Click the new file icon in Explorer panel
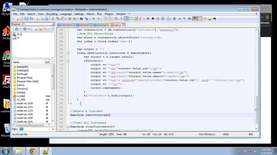277x155 pixels. pos(35,29)
